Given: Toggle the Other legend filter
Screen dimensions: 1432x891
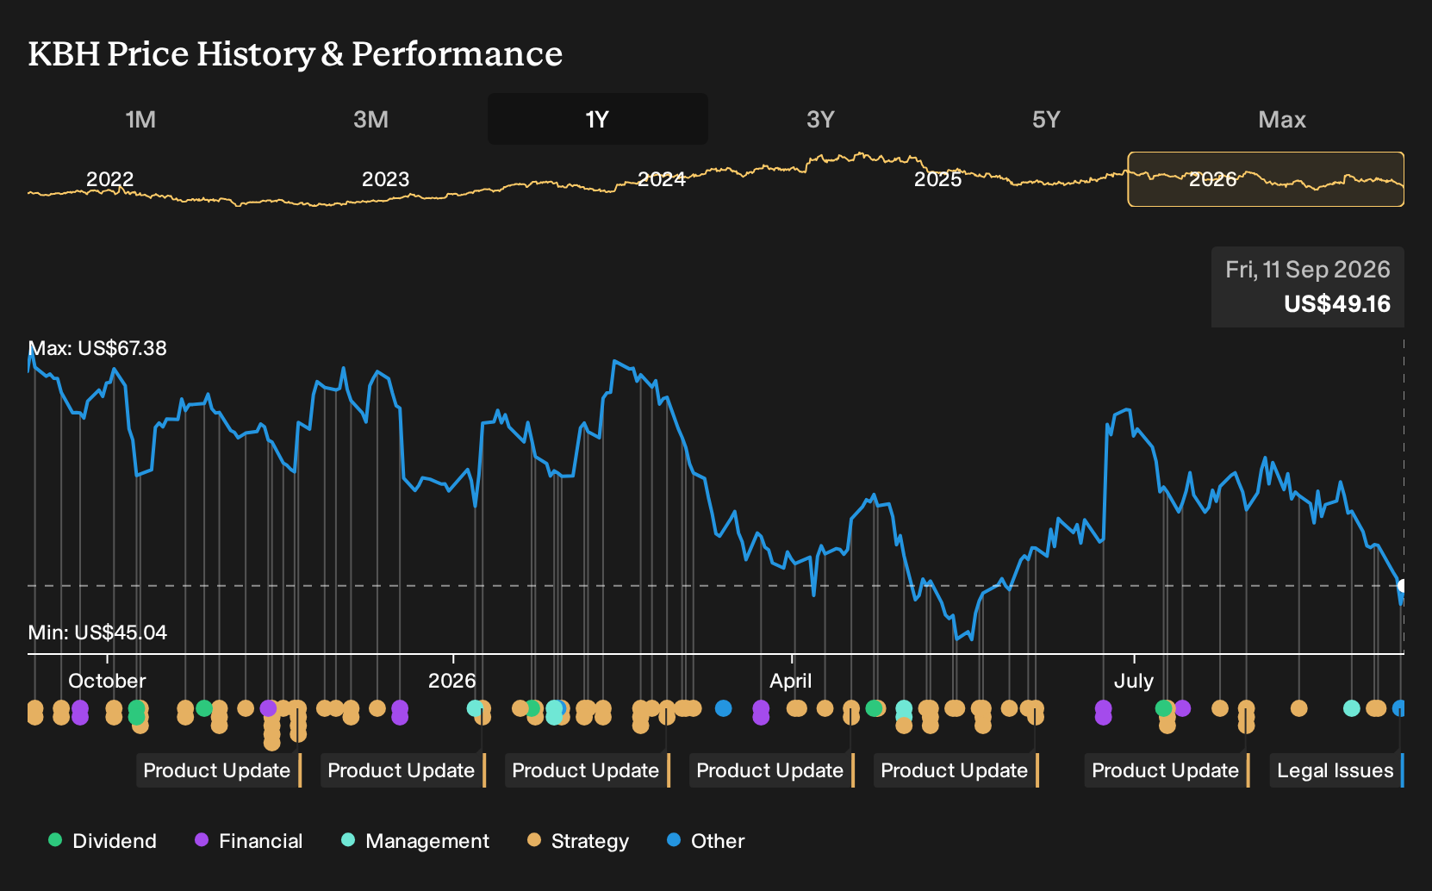Looking at the screenshot, I should [x=706, y=841].
